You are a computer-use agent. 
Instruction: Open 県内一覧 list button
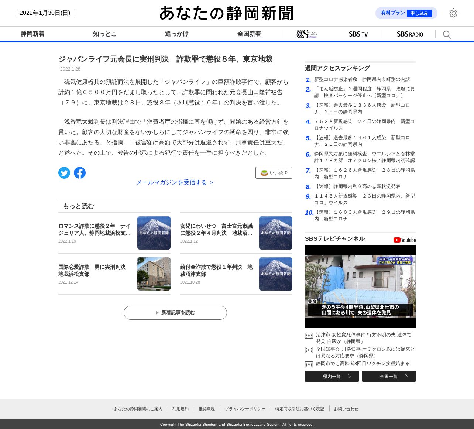[332, 376]
